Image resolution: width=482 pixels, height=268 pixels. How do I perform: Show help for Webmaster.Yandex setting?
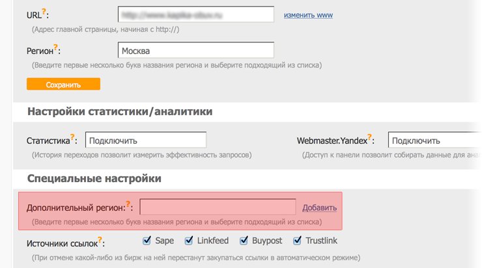[x=371, y=137]
